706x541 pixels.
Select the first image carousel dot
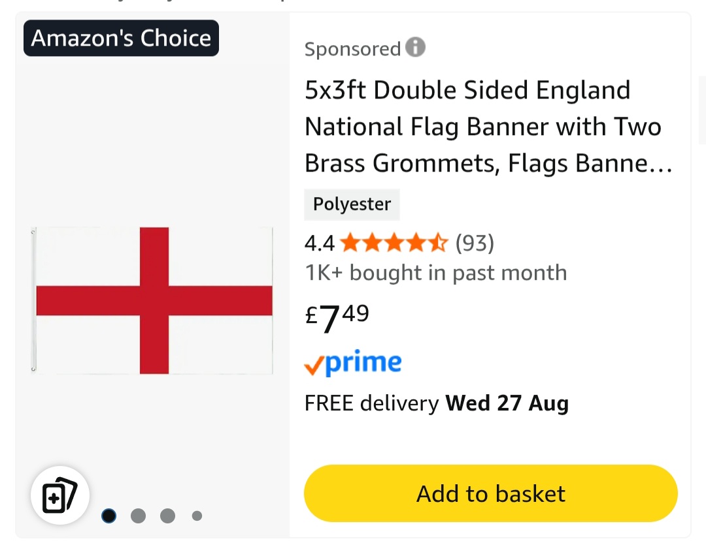pyautogui.click(x=109, y=516)
